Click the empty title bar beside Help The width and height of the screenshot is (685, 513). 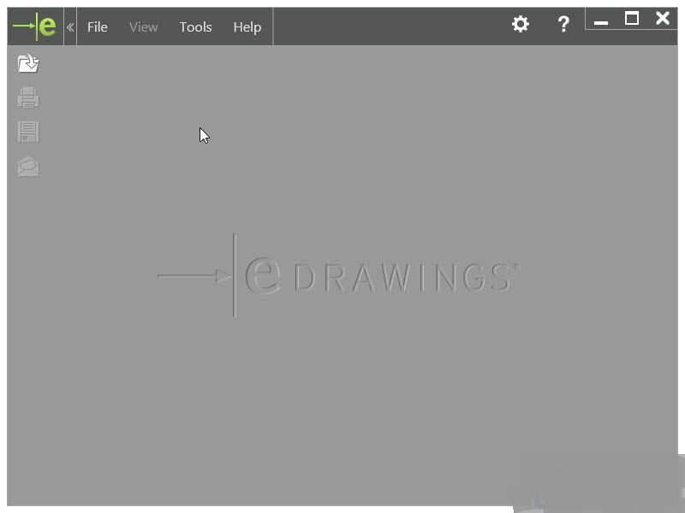point(385,27)
